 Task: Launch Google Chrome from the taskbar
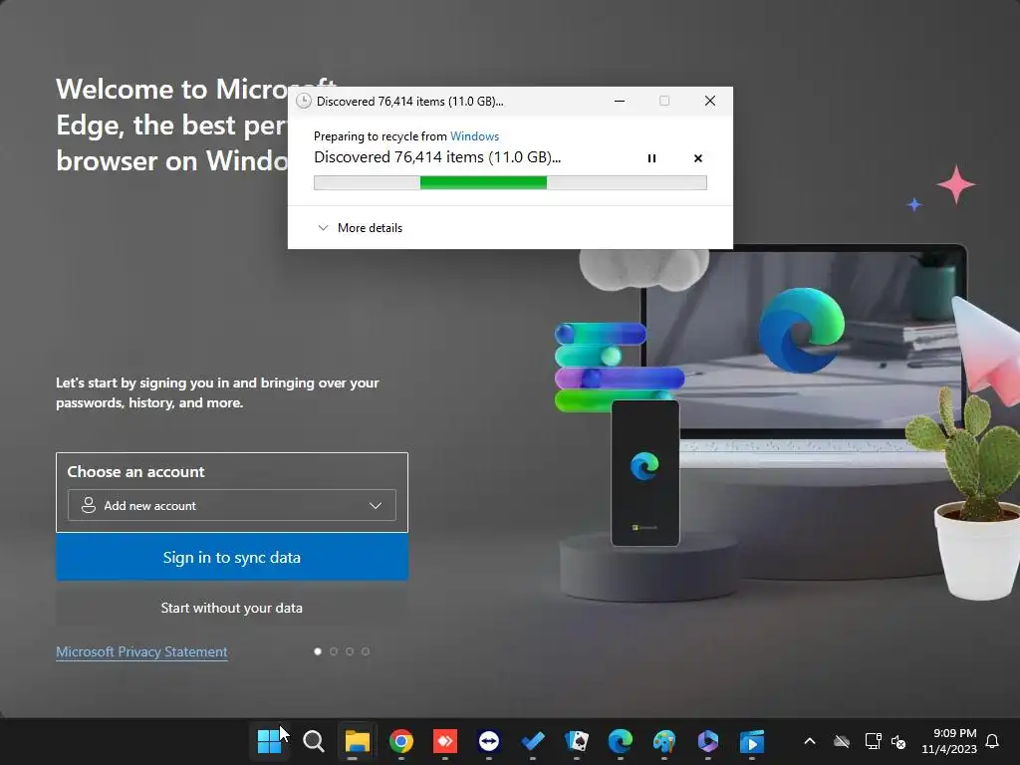(x=401, y=741)
